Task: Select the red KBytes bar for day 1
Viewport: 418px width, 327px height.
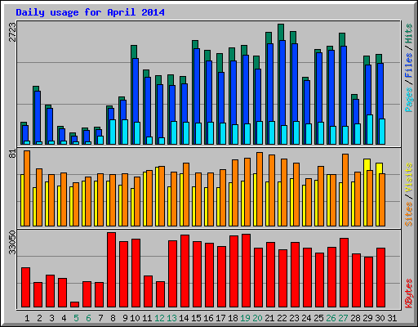Action: pos(25,288)
